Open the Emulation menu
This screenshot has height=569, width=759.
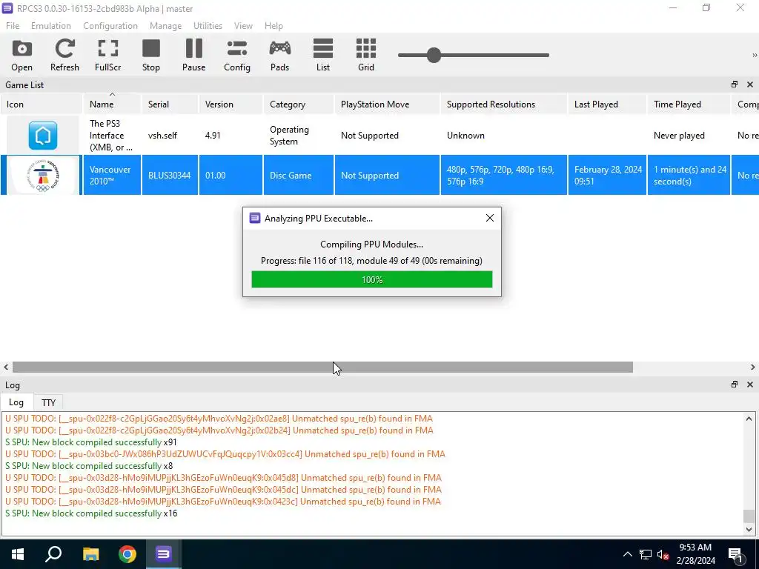coord(51,26)
